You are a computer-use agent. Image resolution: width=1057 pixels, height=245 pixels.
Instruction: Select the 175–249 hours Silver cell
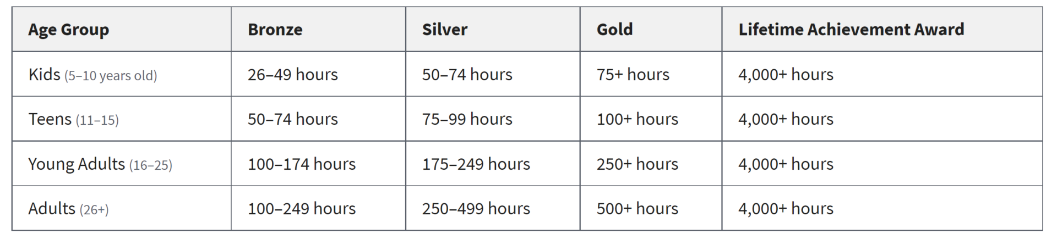point(493,164)
